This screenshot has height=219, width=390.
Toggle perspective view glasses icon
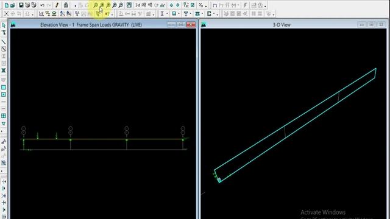pyautogui.click(x=163, y=5)
